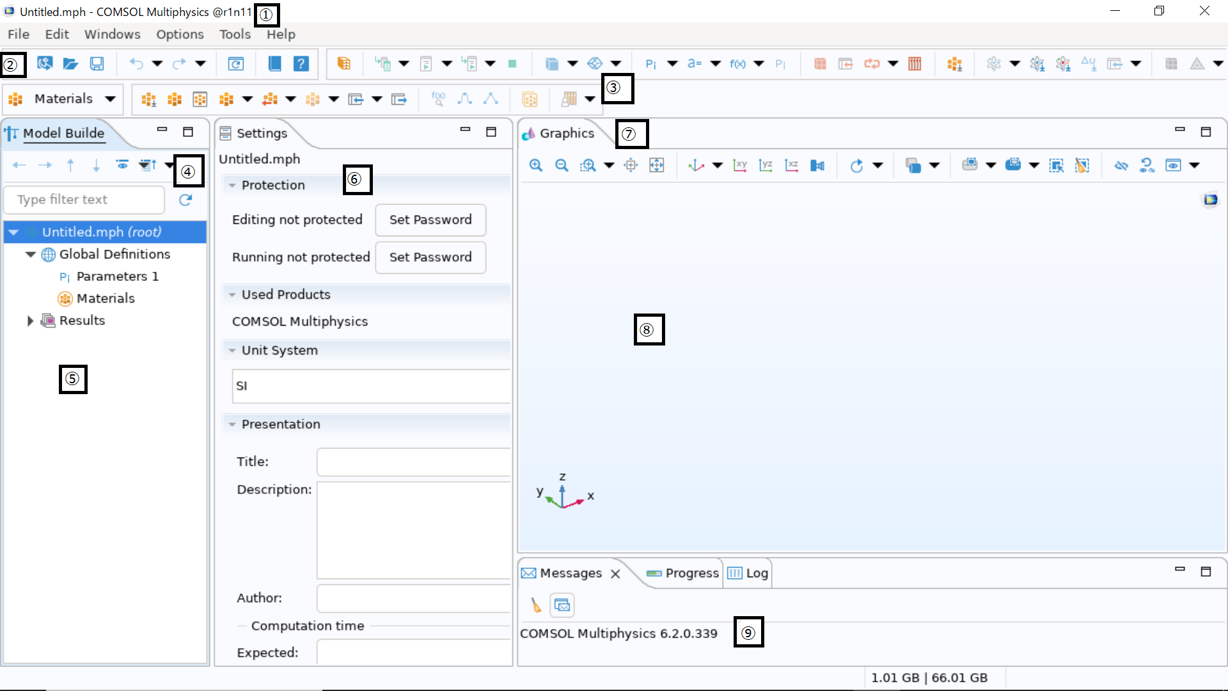Expand the Results node in Model Builder
Image resolution: width=1228 pixels, height=691 pixels.
(29, 321)
